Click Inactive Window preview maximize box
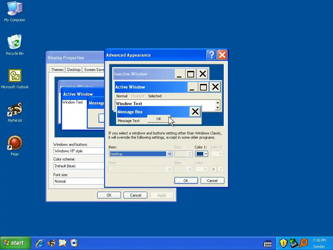The image size is (333, 250). click(x=191, y=74)
